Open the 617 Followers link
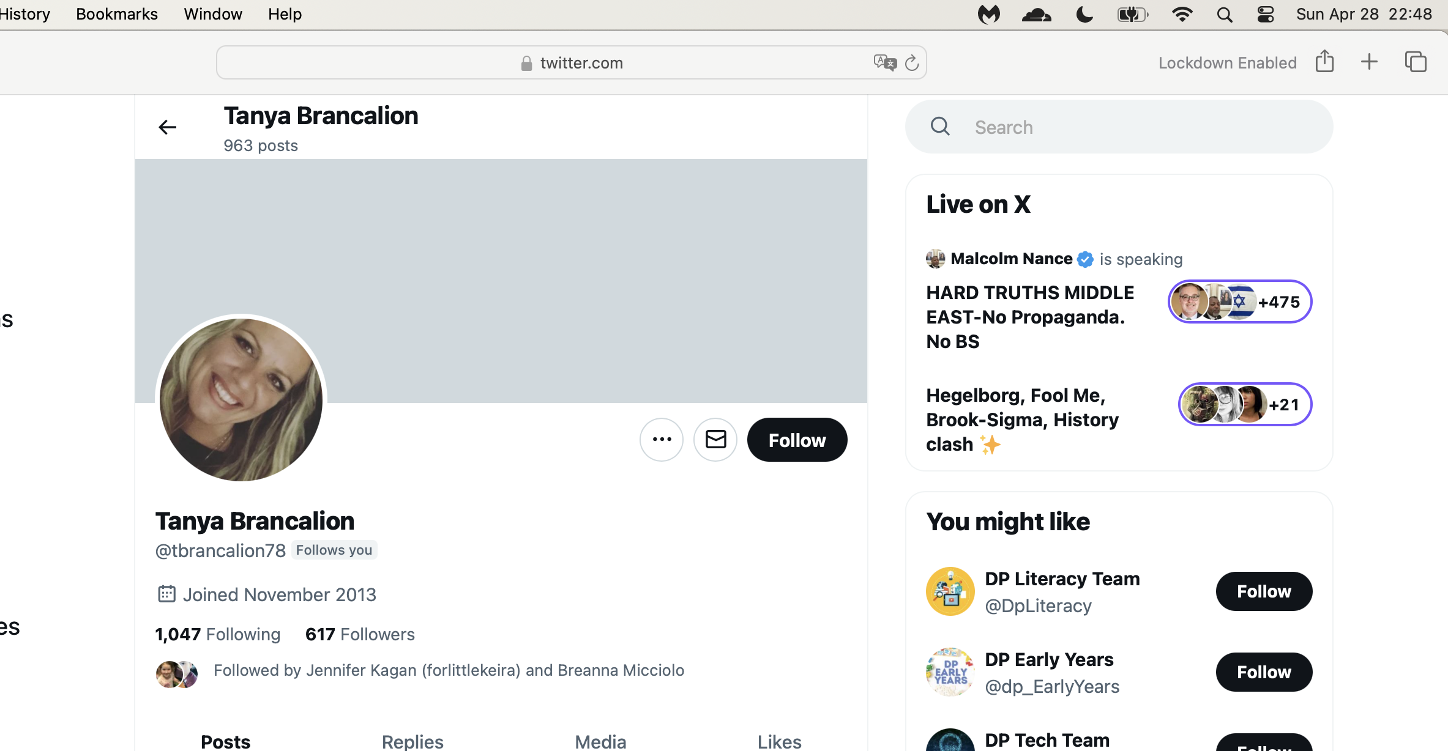The width and height of the screenshot is (1448, 751). click(360, 634)
